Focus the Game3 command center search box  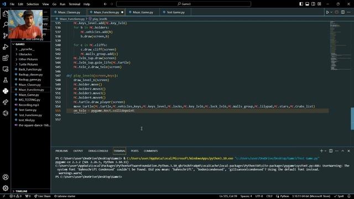(x=184, y=4)
